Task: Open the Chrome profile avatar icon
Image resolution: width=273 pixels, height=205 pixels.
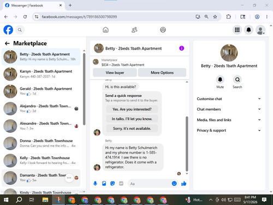Action: 257,17
